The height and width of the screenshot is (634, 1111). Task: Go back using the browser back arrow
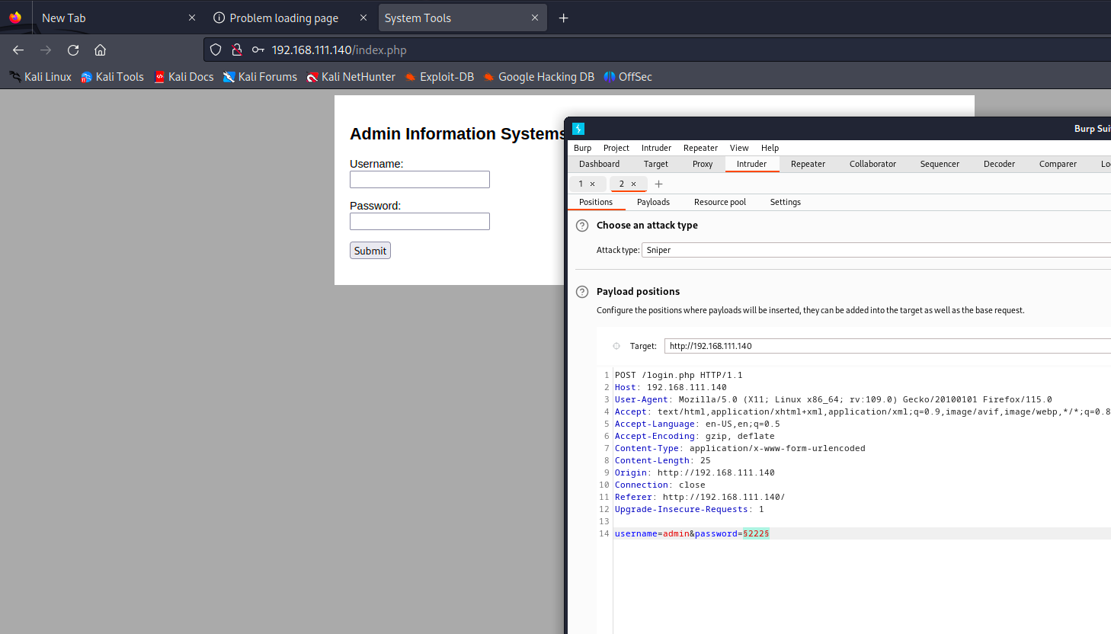tap(18, 50)
